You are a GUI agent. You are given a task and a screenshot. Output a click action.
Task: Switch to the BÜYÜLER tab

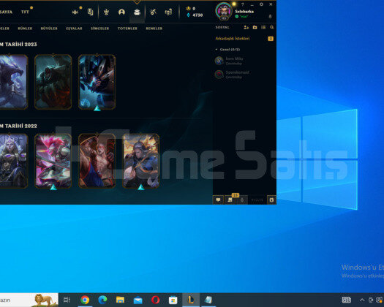[49, 29]
